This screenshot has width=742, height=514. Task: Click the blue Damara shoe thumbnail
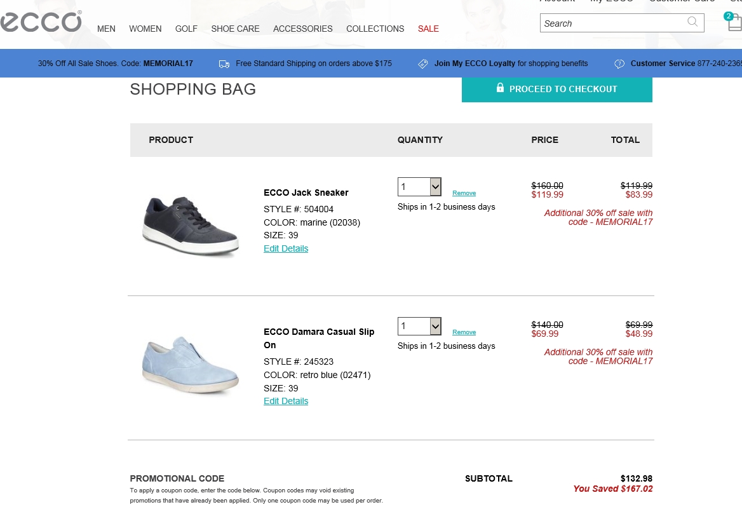point(191,366)
